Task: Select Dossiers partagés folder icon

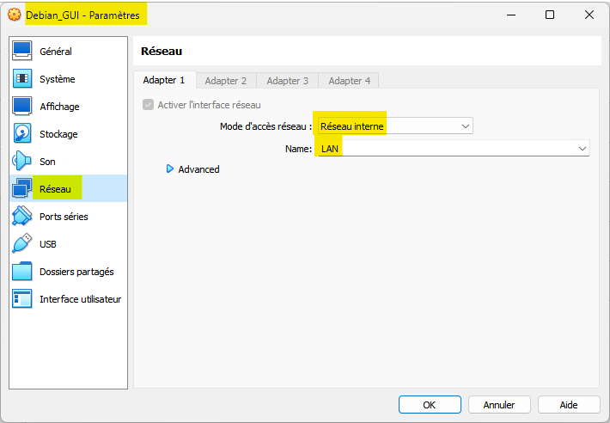Action: [x=22, y=272]
